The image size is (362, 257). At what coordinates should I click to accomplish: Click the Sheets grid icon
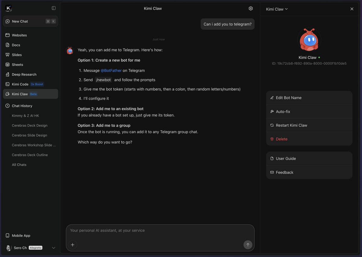8,64
